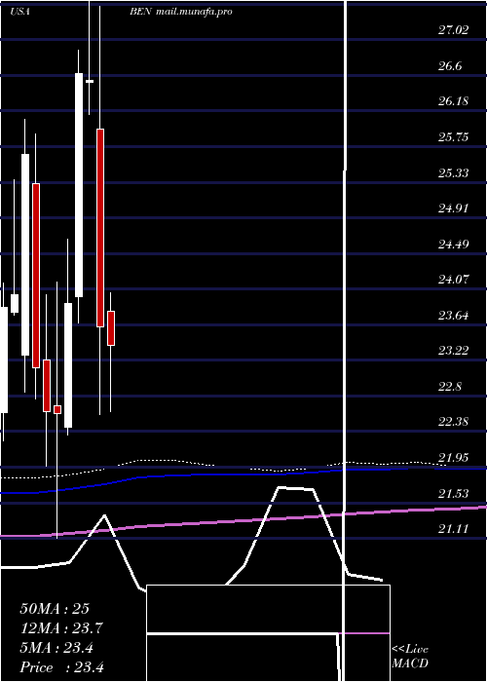Click the mail.munafa.pro text

pyautogui.click(x=193, y=12)
